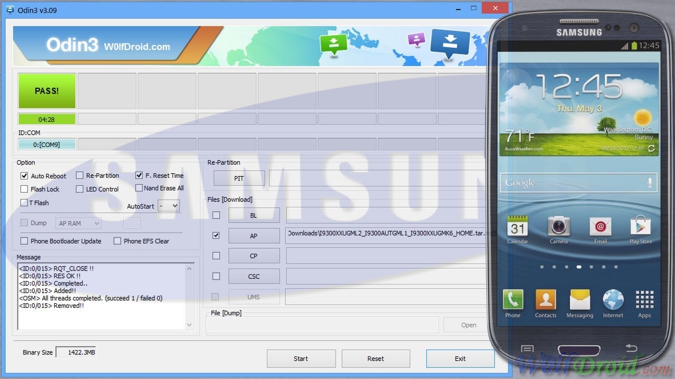Enable the T Flash checkbox

(24, 203)
